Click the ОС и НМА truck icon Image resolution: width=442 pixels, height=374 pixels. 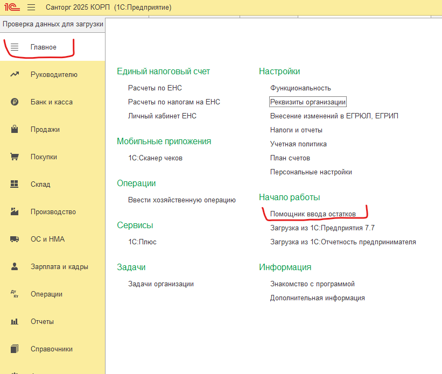coord(15,239)
